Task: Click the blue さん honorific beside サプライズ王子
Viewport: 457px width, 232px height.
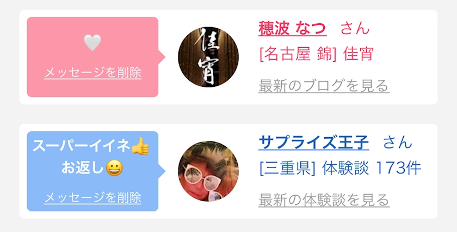Action: [397, 143]
